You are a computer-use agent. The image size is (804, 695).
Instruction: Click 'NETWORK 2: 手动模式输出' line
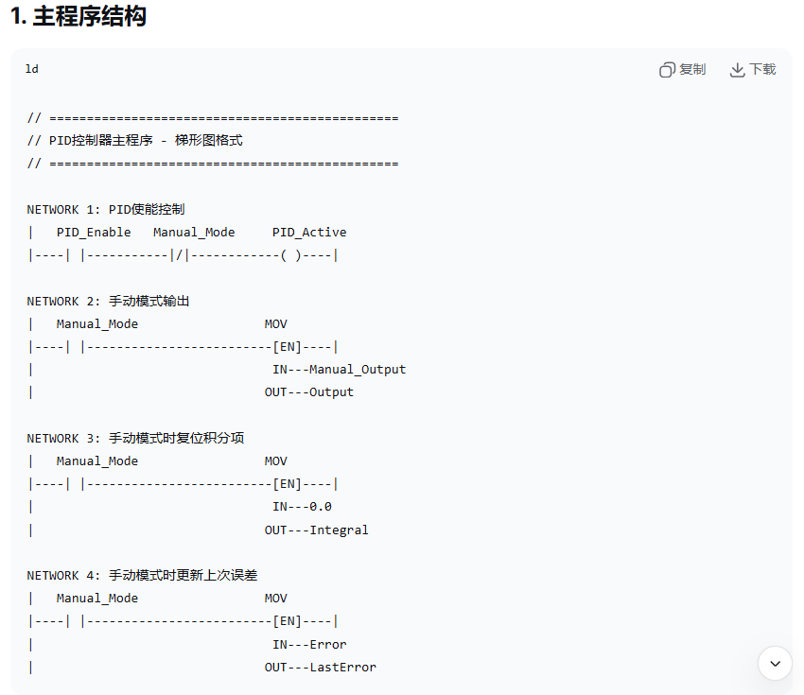108,301
